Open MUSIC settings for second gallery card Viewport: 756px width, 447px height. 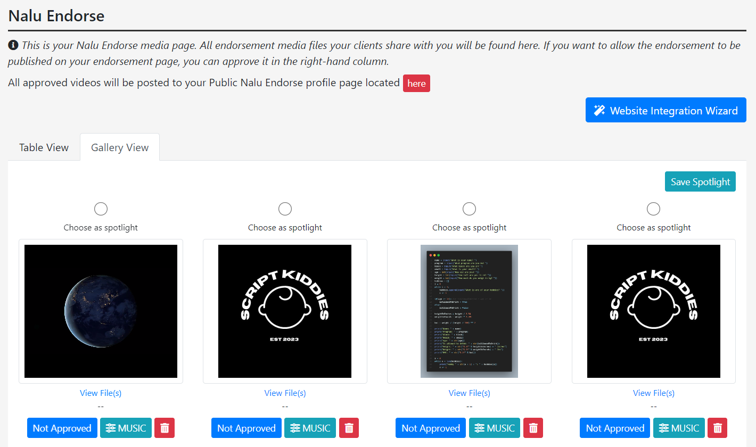coord(310,428)
